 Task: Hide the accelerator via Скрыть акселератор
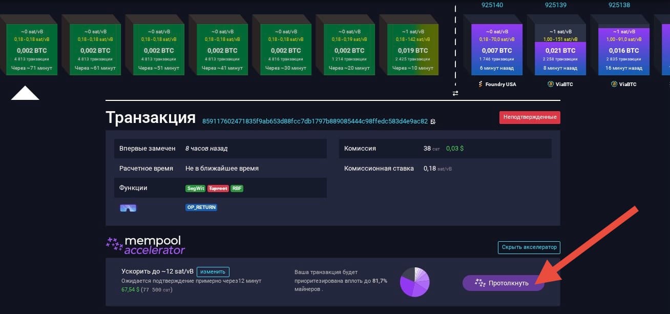tap(529, 247)
